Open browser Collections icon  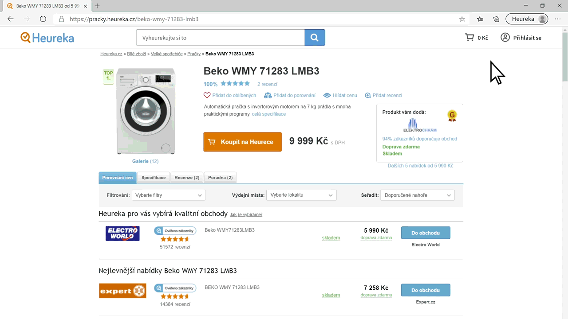click(497, 19)
